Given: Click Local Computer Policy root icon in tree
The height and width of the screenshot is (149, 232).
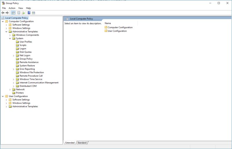Looking at the screenshot, I should [3, 18].
